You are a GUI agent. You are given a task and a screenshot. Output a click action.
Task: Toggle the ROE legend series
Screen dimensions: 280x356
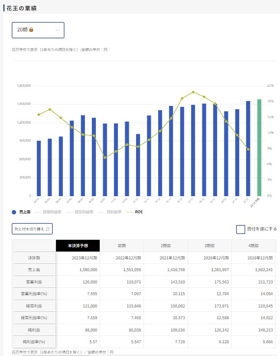click(x=134, y=212)
